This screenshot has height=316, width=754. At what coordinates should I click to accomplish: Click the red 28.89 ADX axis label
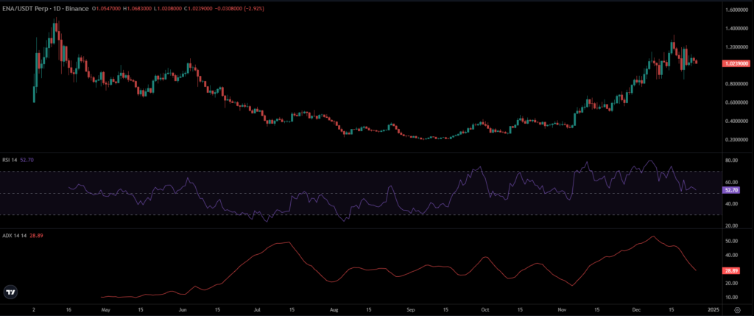pos(730,271)
